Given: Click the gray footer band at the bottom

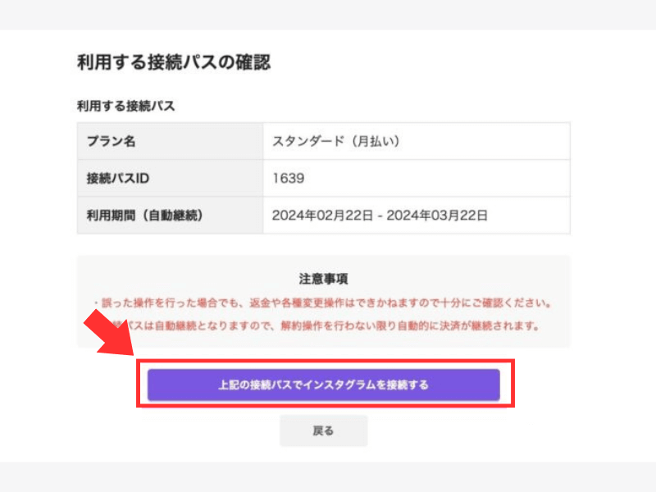Looking at the screenshot, I should click(x=328, y=477).
